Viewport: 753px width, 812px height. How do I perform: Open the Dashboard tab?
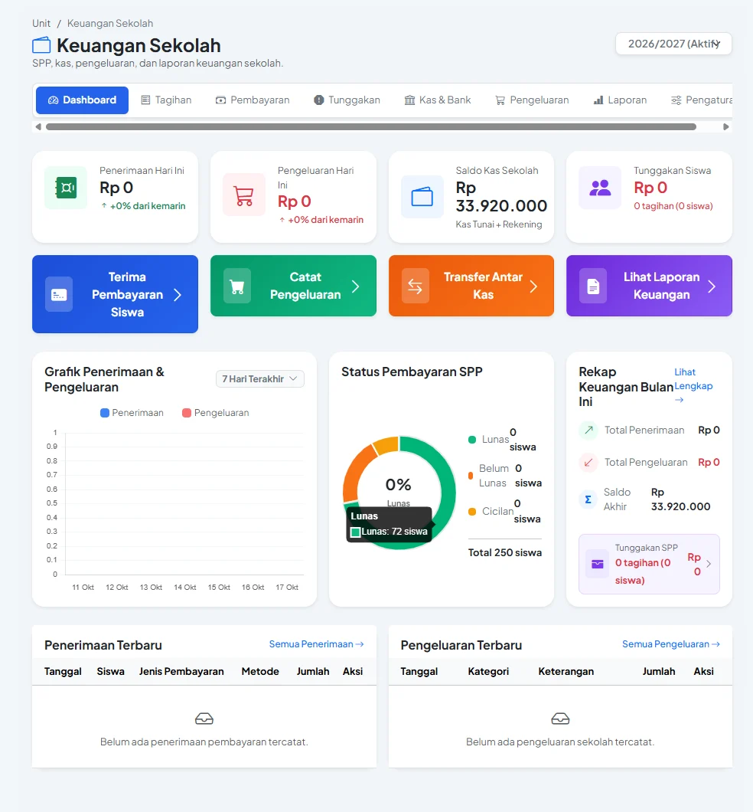82,100
